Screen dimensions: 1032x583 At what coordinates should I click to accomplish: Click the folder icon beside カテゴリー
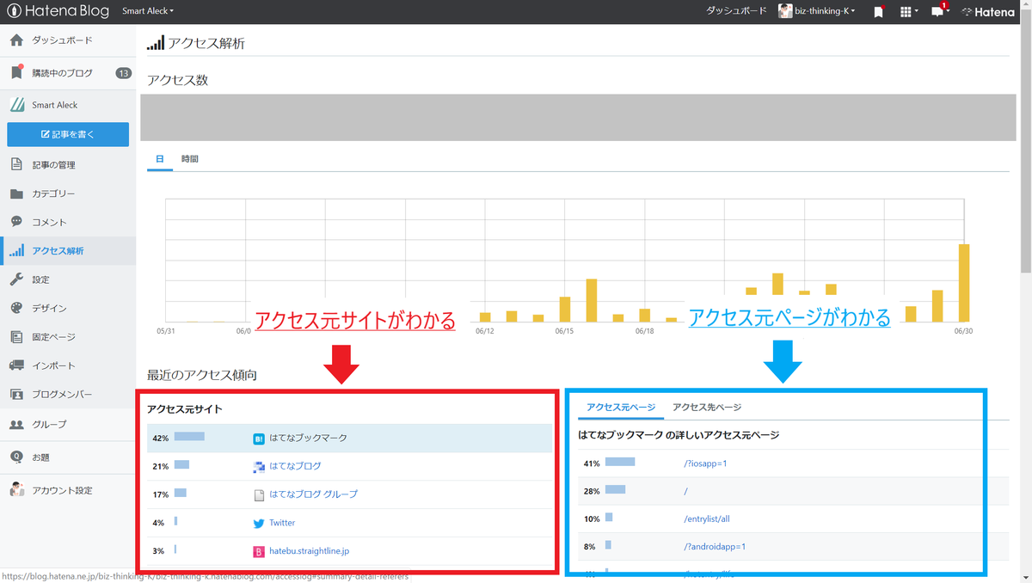coord(16,193)
